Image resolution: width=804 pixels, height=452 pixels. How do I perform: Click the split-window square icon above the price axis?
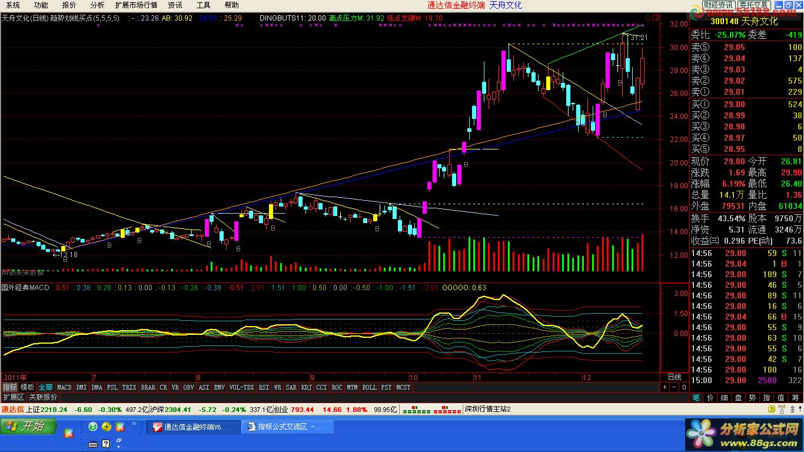tap(656, 18)
